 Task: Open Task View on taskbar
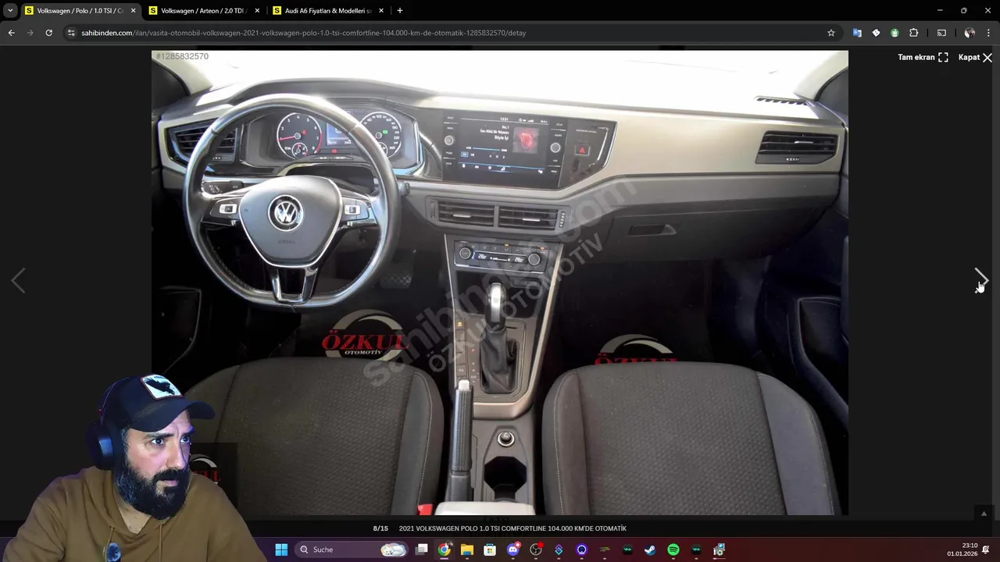[x=422, y=550]
